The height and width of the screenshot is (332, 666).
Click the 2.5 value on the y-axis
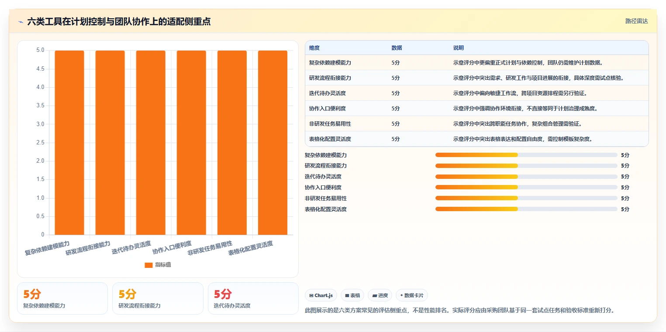tap(40, 143)
